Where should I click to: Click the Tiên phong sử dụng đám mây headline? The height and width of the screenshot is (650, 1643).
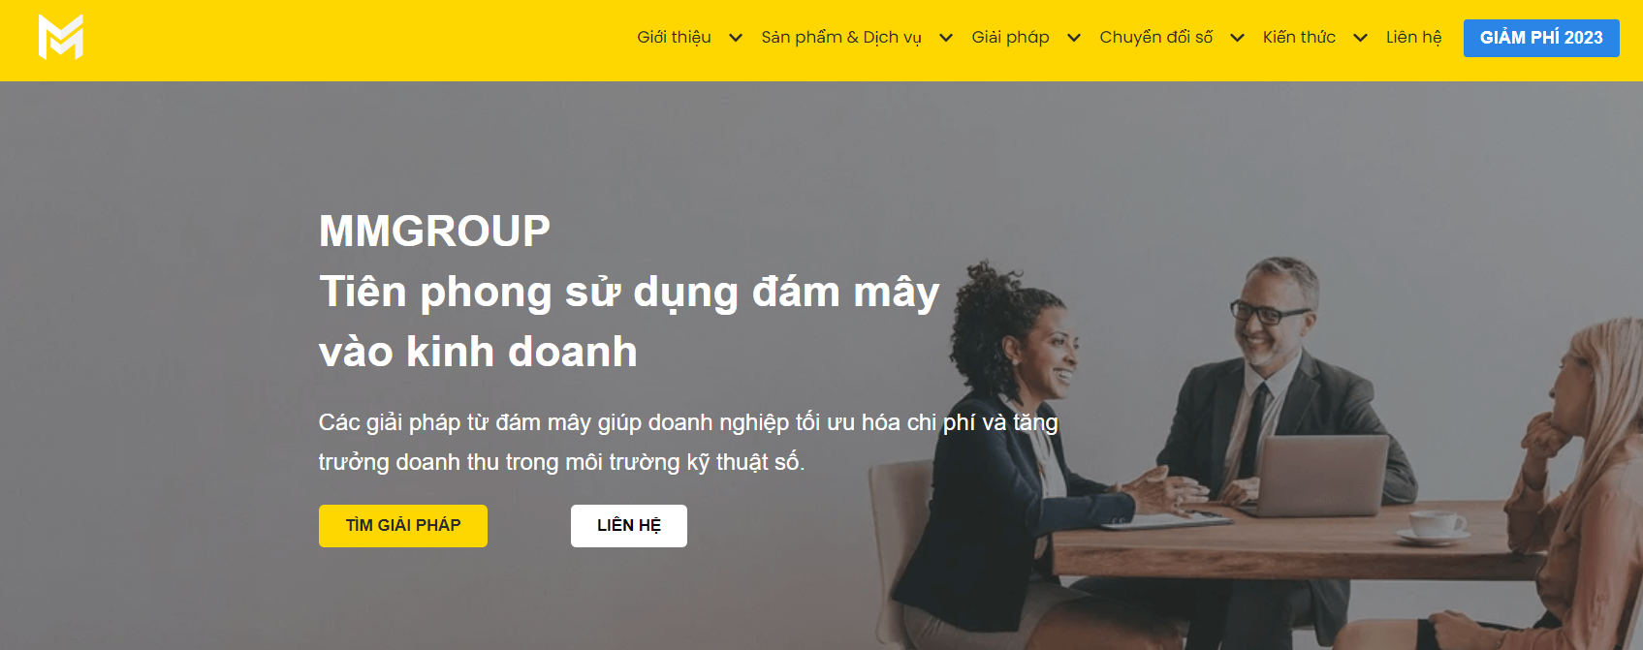[629, 292]
